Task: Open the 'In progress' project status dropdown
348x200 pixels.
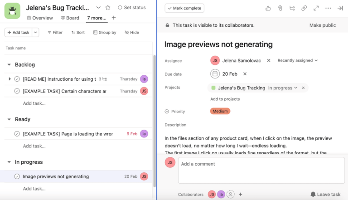Action: coord(283,88)
